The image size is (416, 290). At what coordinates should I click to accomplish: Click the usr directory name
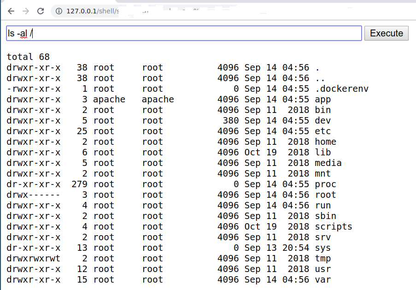coord(323,269)
